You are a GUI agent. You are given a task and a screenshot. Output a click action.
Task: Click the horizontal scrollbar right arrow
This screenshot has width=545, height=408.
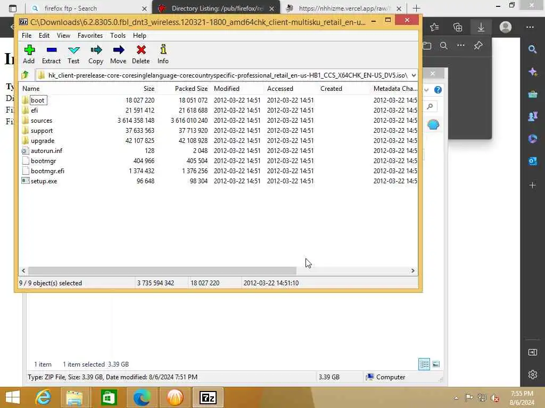(412, 270)
